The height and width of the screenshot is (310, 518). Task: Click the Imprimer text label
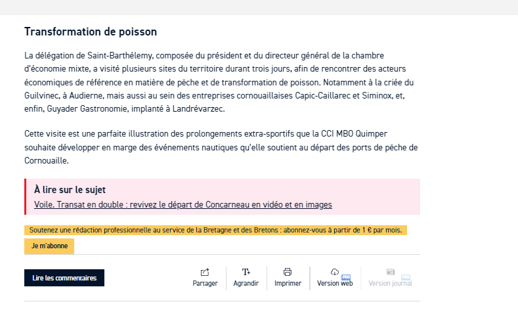point(288,283)
